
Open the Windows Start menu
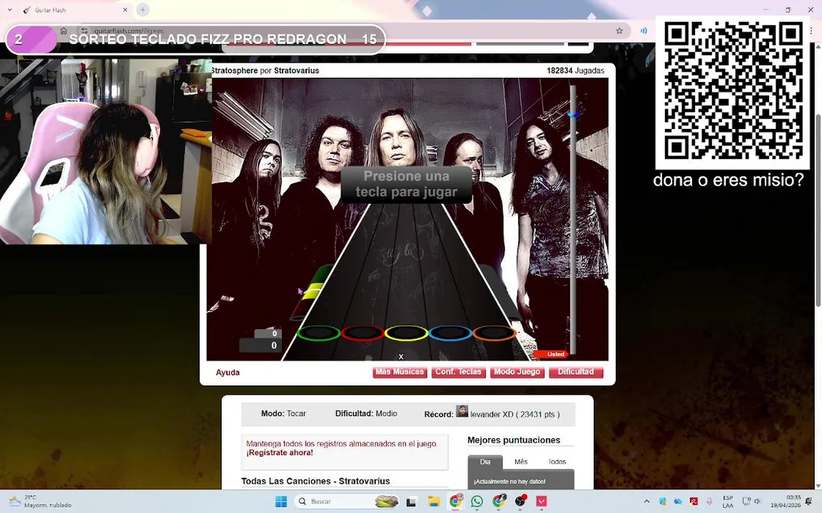(x=281, y=502)
